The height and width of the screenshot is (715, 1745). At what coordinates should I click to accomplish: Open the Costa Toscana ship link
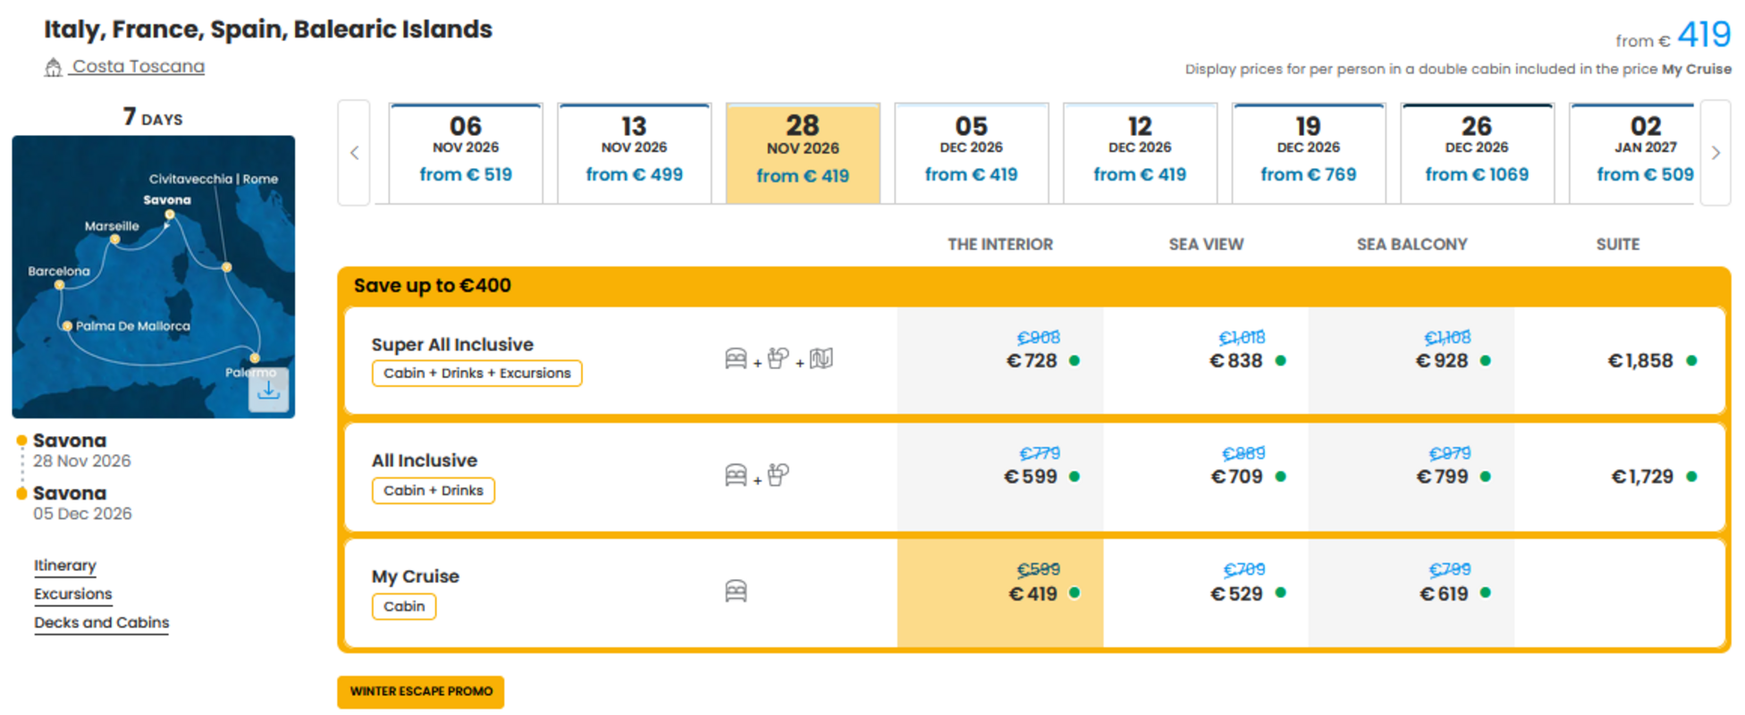[x=139, y=67]
